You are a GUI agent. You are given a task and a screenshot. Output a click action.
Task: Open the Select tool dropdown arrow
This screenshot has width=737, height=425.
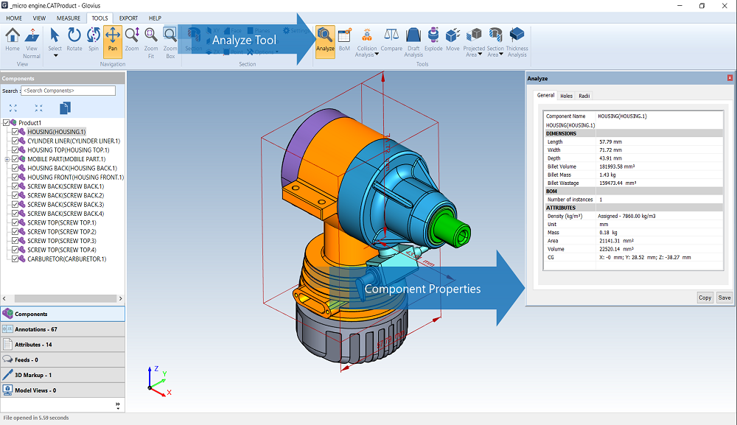click(x=55, y=55)
